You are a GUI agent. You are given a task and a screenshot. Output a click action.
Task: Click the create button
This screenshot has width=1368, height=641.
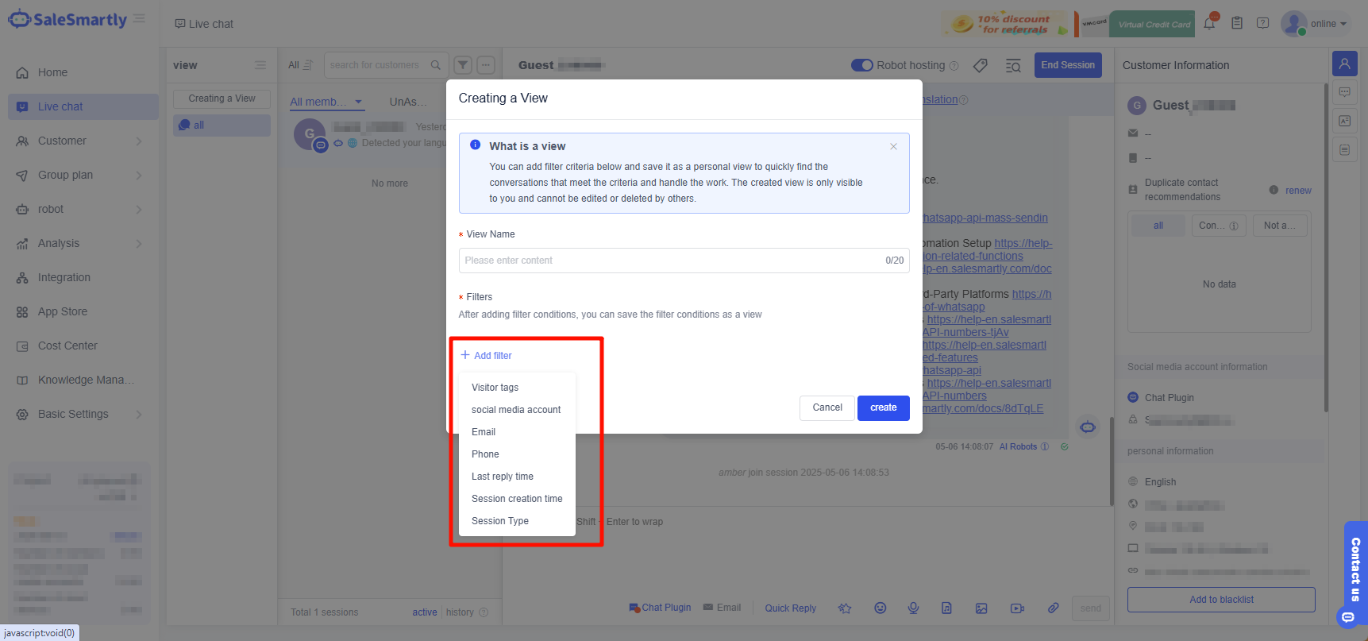883,407
